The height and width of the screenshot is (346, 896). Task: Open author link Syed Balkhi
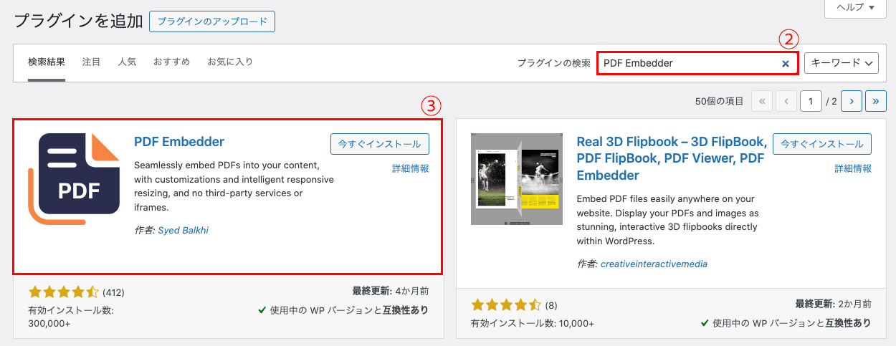(x=183, y=231)
